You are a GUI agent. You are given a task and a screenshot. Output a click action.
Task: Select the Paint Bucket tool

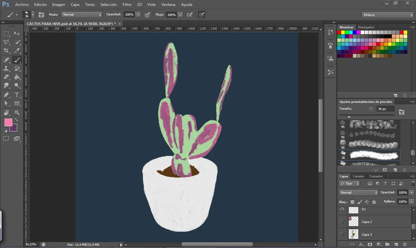point(17,77)
